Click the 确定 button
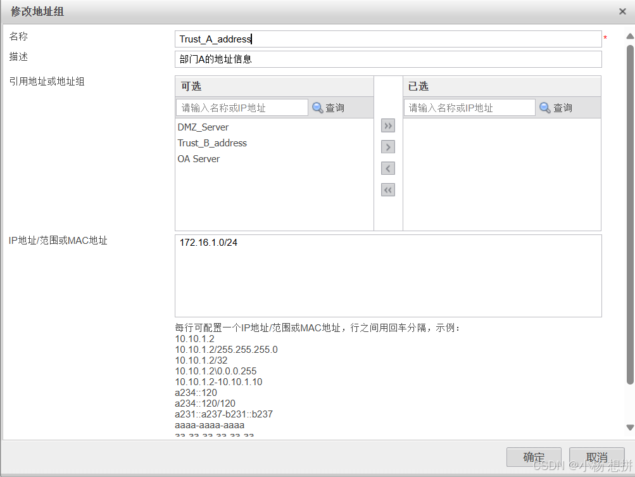The height and width of the screenshot is (477, 635). click(x=534, y=457)
